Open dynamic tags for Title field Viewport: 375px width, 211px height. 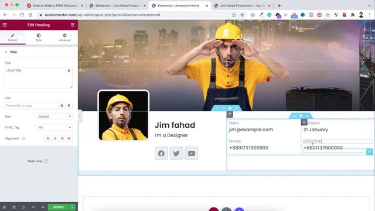[69, 71]
